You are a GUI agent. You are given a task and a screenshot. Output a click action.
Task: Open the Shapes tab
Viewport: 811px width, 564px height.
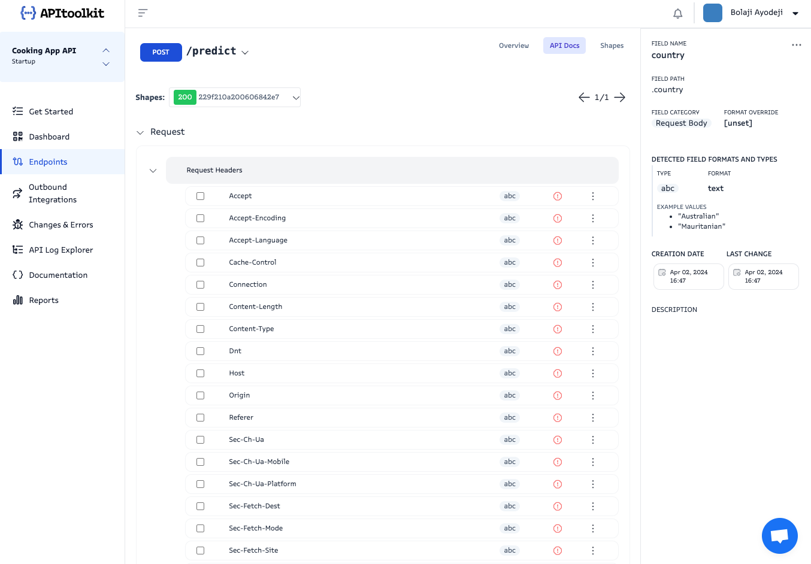(612, 46)
